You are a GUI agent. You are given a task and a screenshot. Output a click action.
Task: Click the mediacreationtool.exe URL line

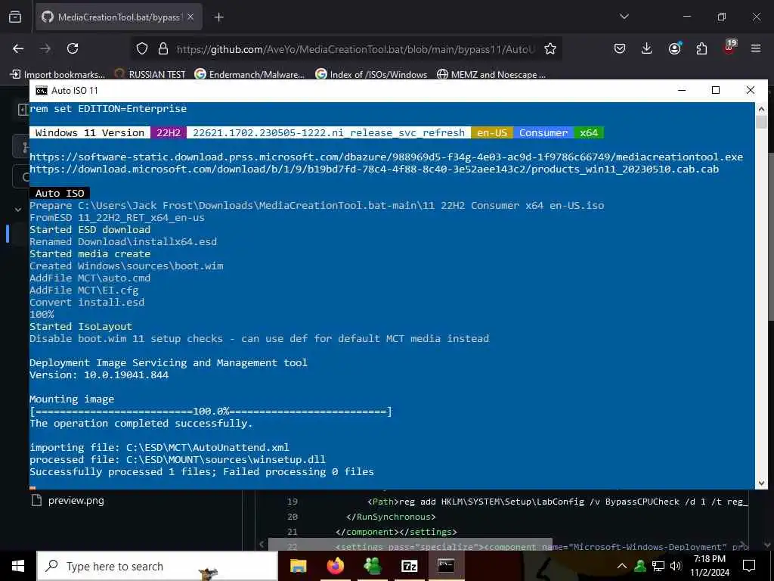pos(386,157)
